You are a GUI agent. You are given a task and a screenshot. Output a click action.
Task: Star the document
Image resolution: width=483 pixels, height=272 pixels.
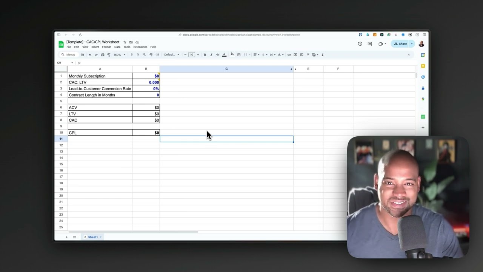click(125, 42)
